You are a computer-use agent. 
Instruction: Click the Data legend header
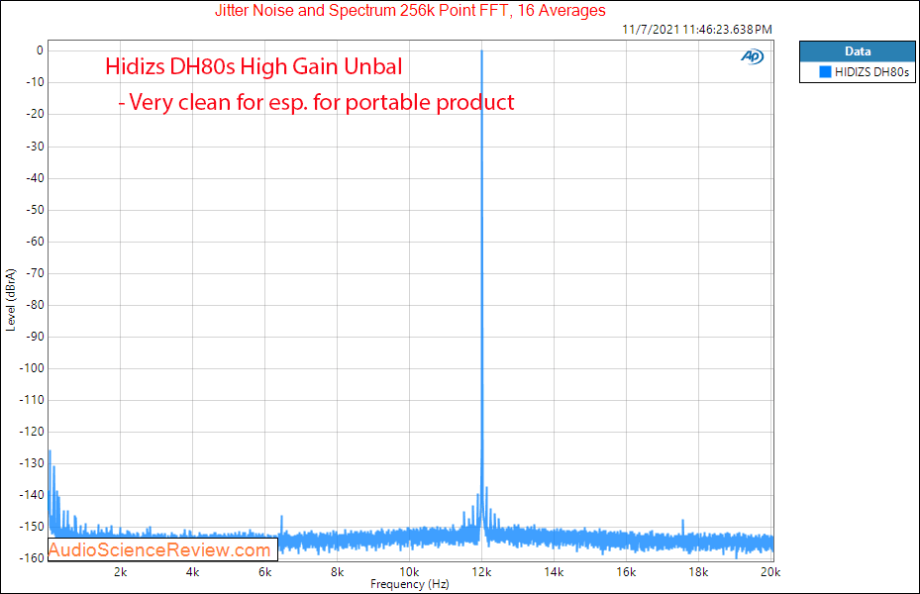[858, 51]
